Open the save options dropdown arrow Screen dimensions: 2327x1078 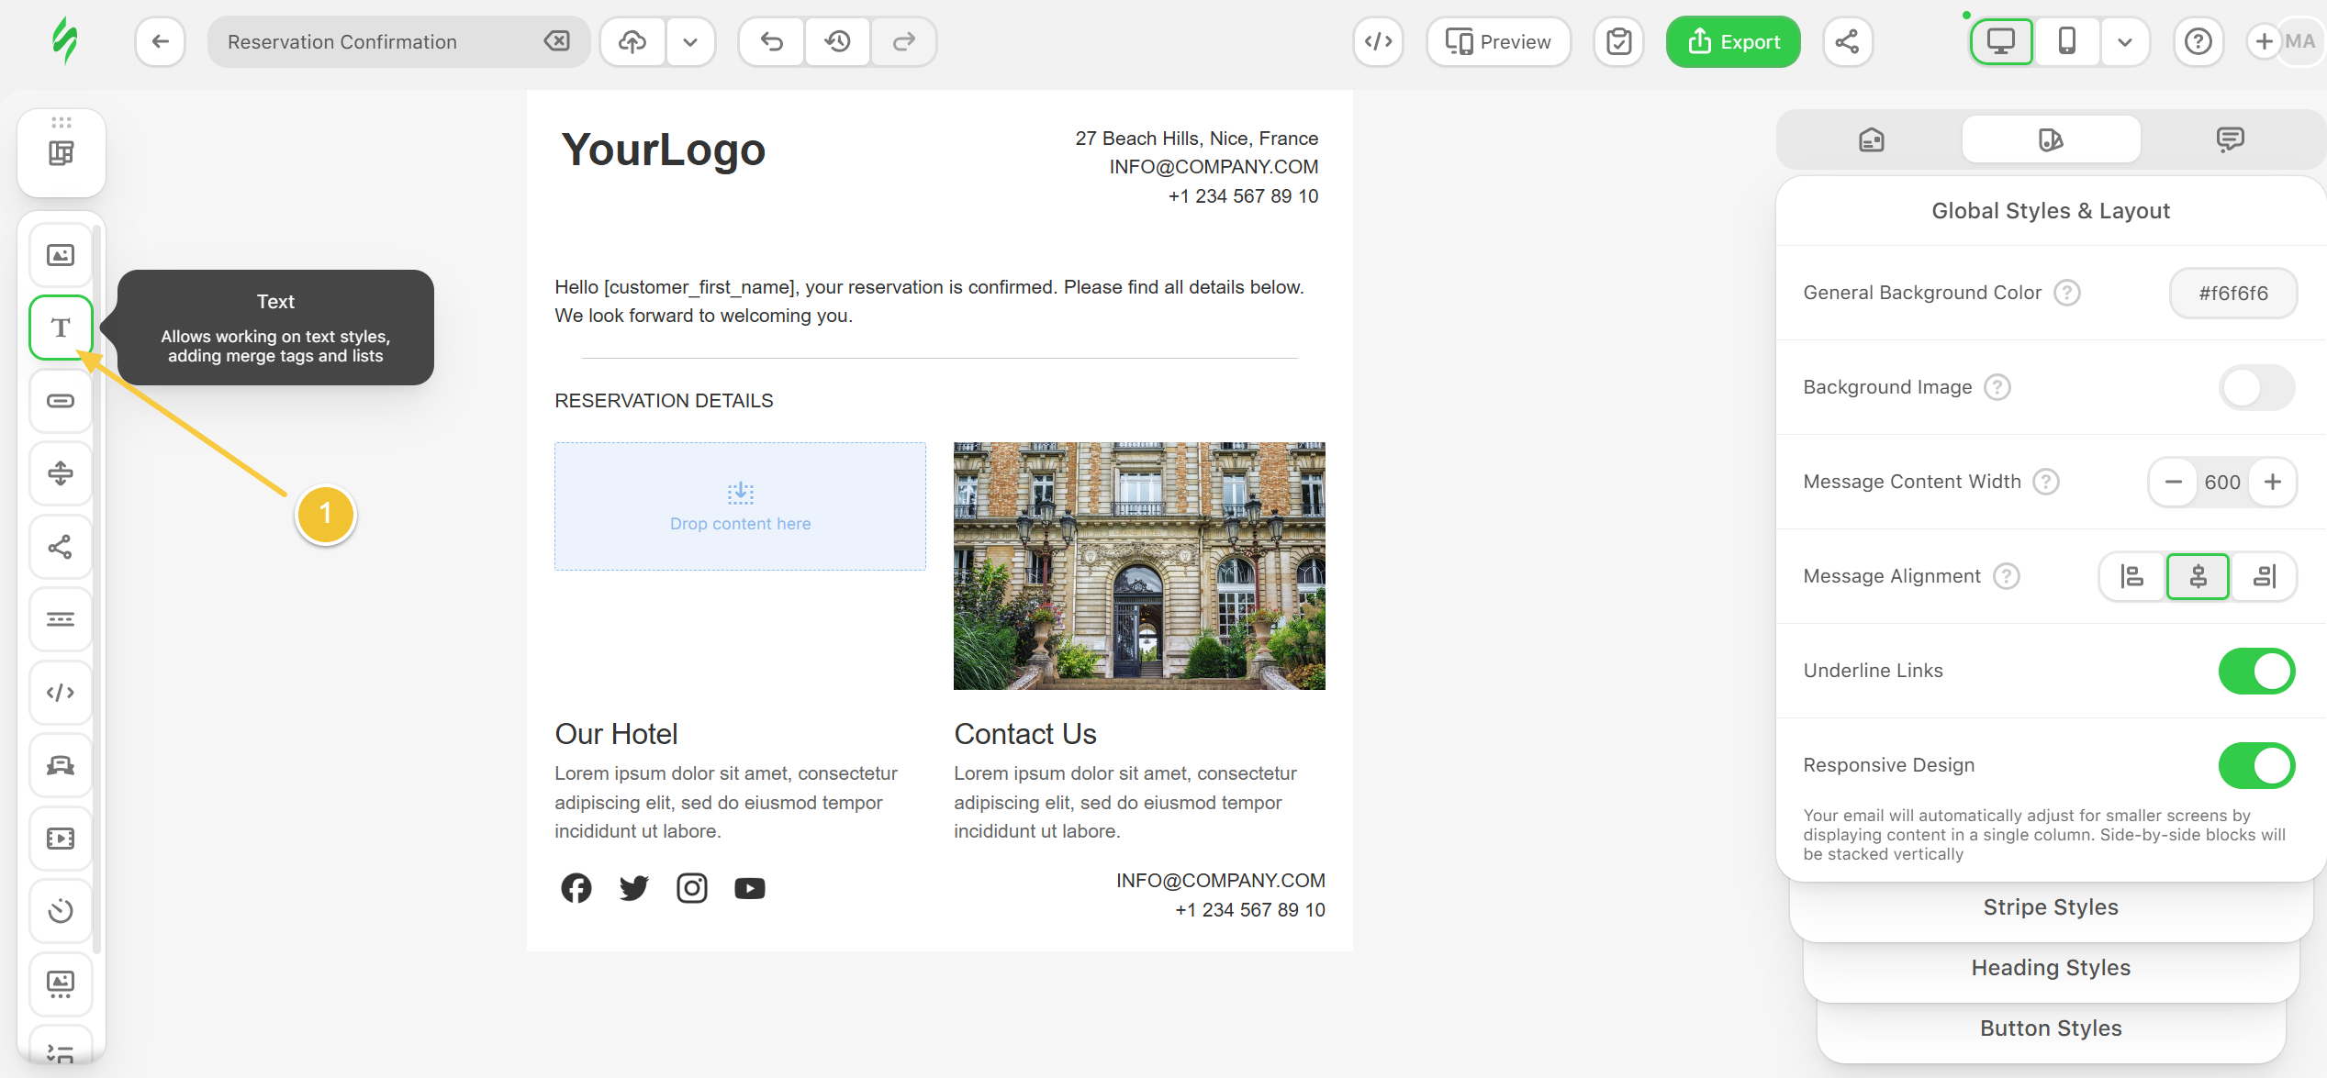(x=690, y=41)
